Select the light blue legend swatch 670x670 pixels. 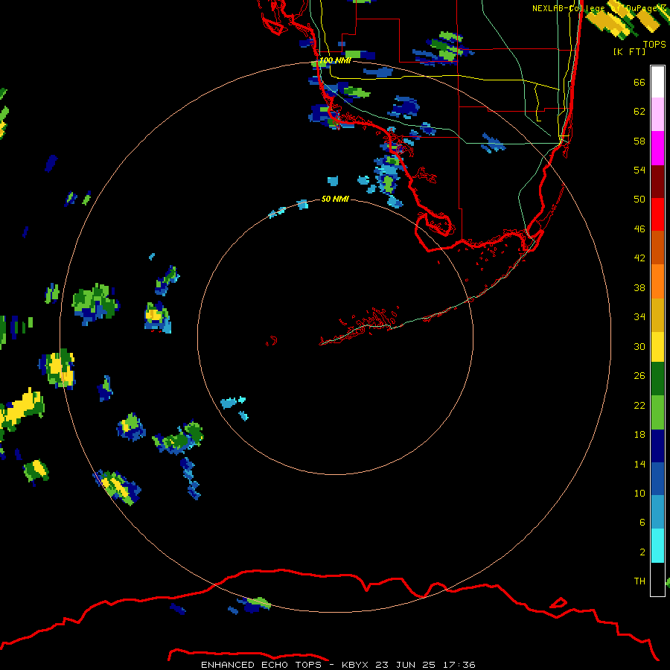tap(657, 512)
